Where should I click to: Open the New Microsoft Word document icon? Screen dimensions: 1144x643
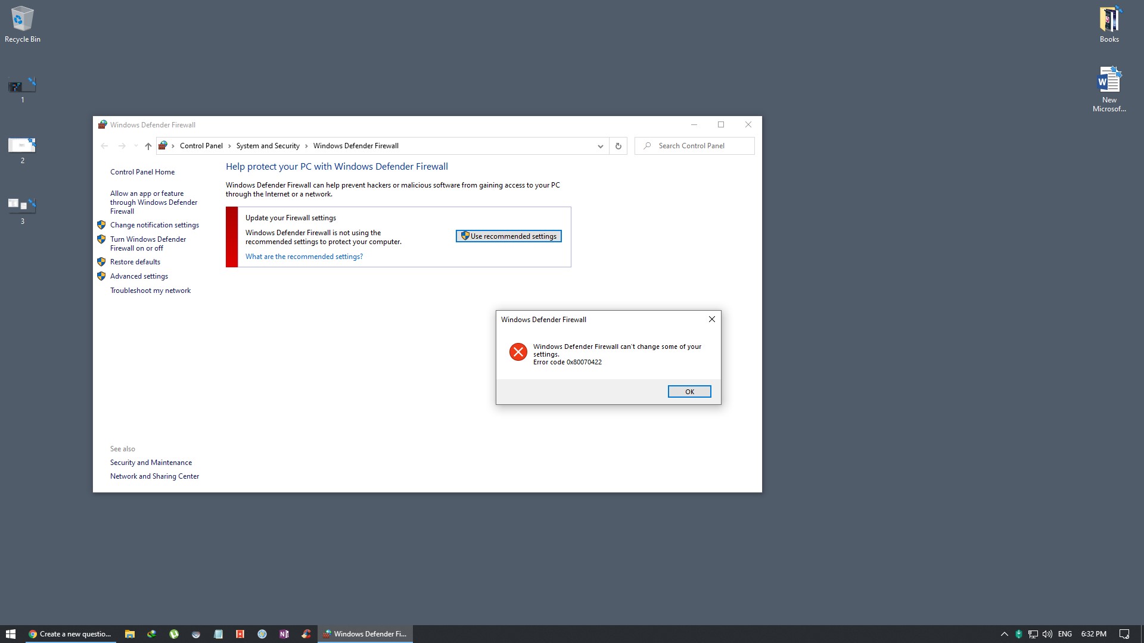tap(1109, 89)
